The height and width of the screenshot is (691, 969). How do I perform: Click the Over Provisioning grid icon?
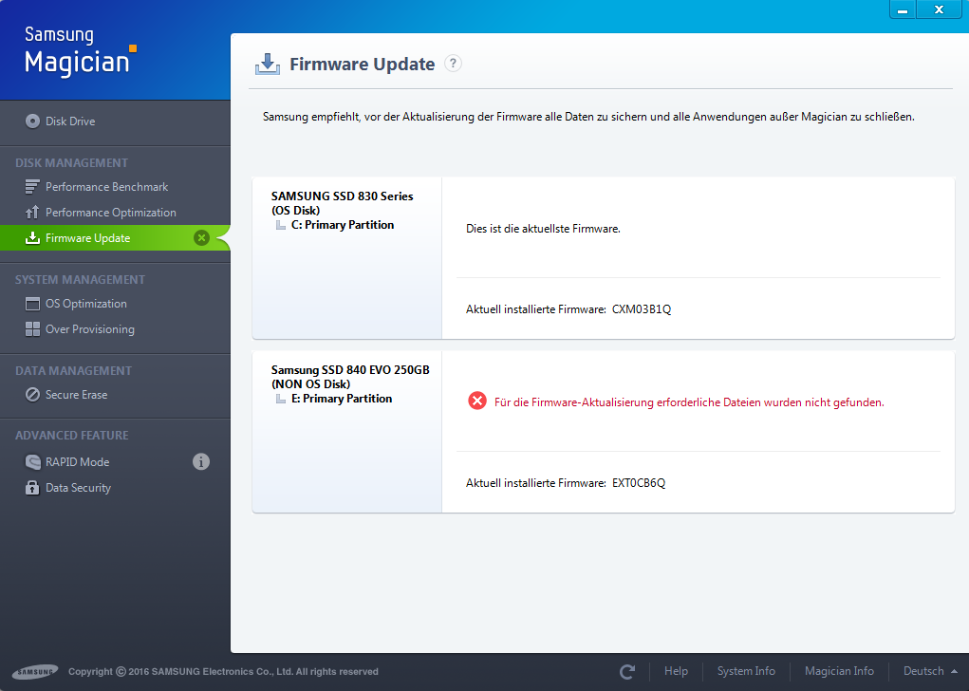click(32, 329)
